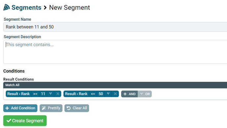Click into the Segment Description textarea
The height and width of the screenshot is (128, 227).
115,52
